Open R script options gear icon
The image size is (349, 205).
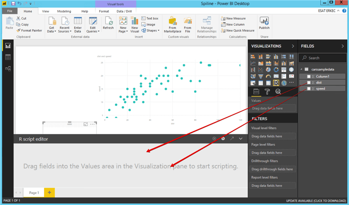tap(223, 138)
